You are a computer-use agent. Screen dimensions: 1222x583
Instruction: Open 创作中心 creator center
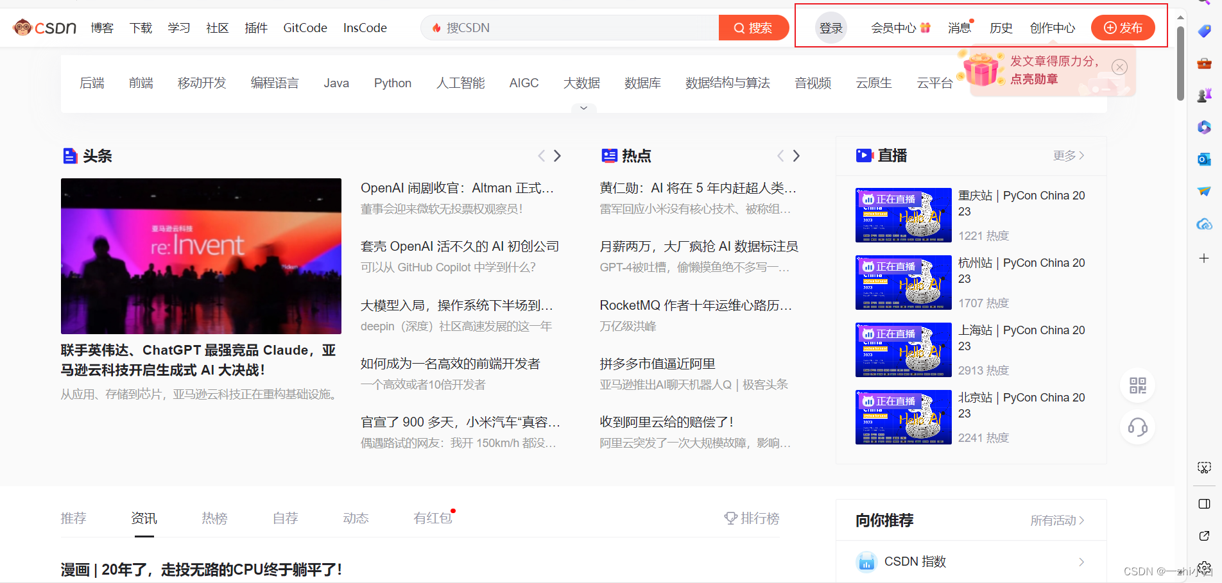pyautogui.click(x=1053, y=28)
